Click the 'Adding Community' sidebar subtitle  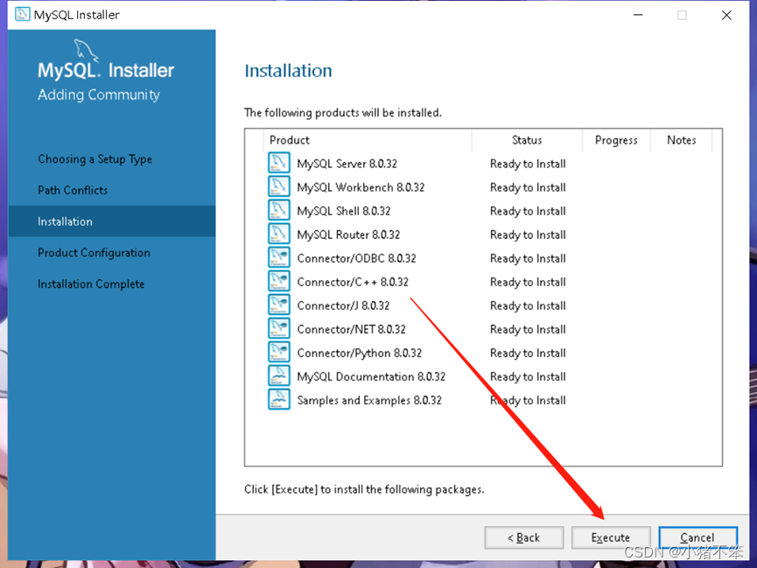[99, 95]
